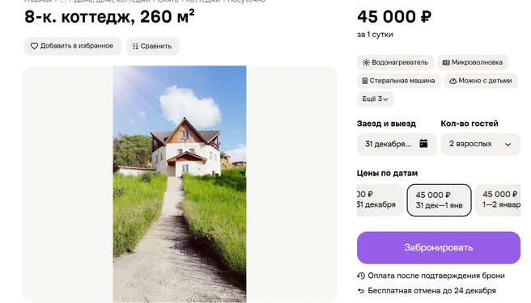
Task: Choose the 31 декабря price card
Action: 380,200
